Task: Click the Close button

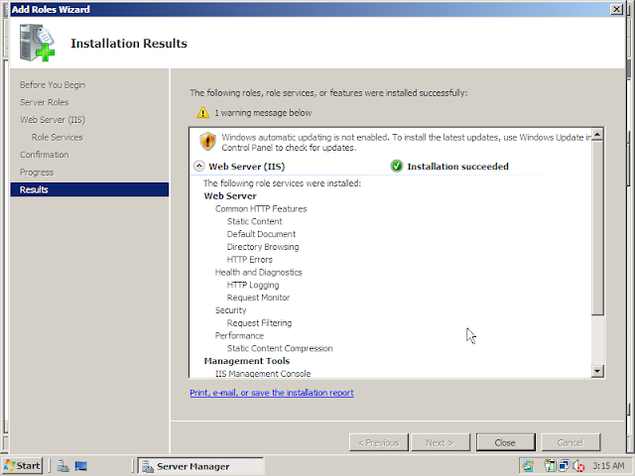Action: coord(505,442)
